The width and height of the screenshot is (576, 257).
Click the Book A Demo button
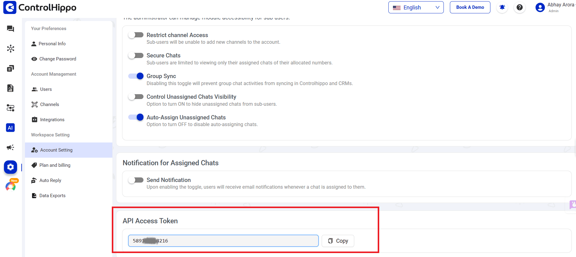(470, 7)
